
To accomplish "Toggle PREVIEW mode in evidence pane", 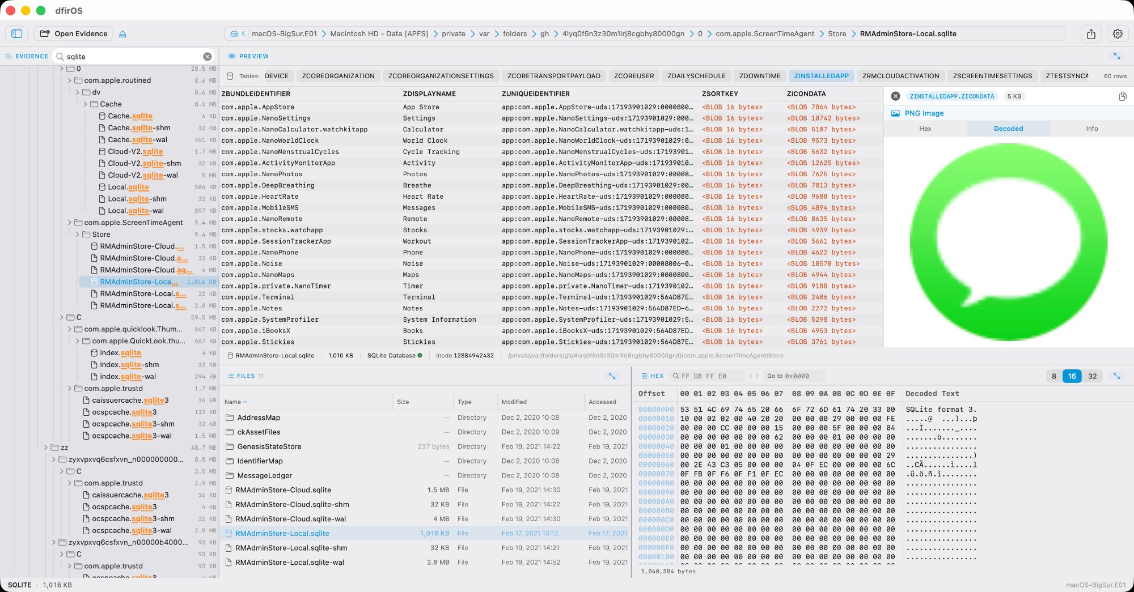I will [x=247, y=56].
